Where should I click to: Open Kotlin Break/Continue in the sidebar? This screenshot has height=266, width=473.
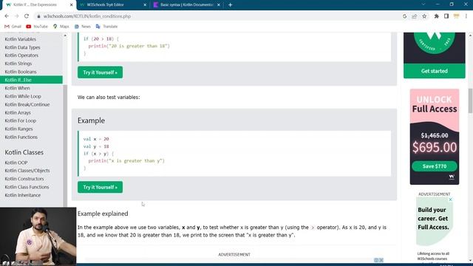coord(27,104)
